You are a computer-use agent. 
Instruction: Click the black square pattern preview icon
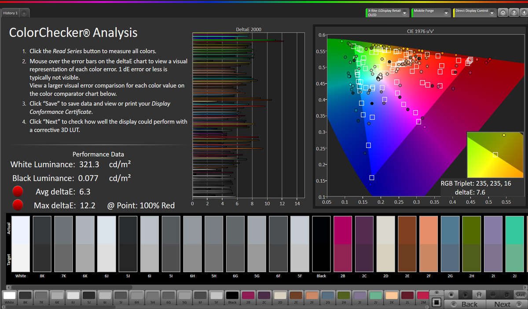click(436, 302)
